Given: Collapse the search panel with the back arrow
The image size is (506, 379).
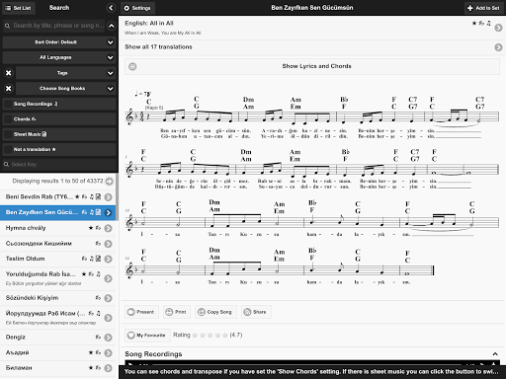Looking at the screenshot, I should click(111, 8).
